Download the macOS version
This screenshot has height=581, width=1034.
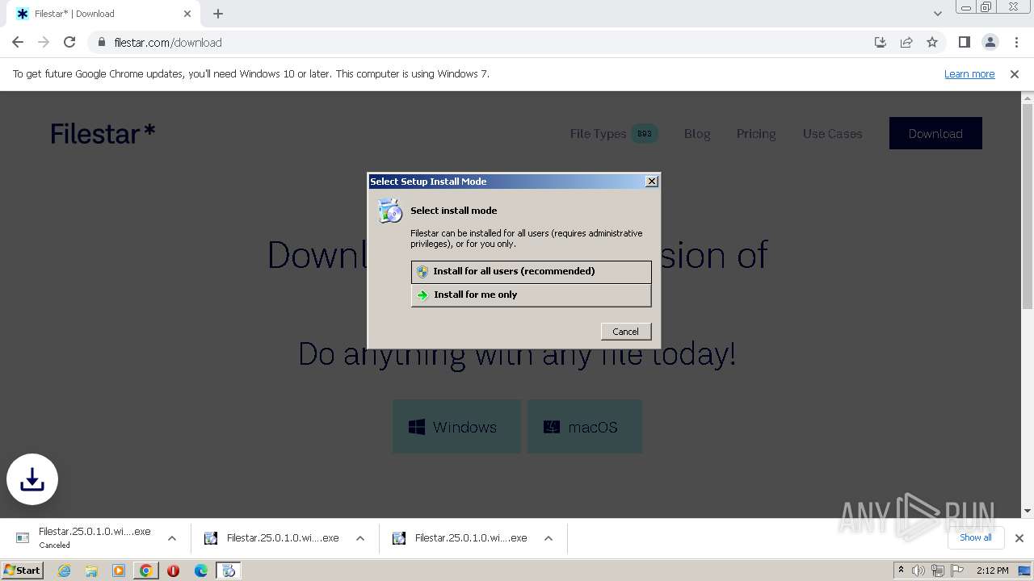[x=585, y=427]
